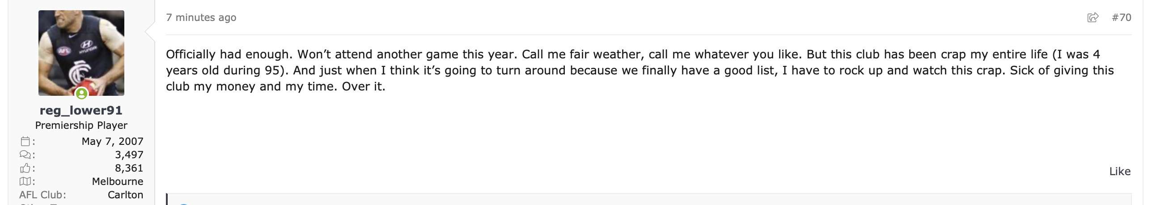
Task: Click the Premiership Player user title
Action: 81,125
